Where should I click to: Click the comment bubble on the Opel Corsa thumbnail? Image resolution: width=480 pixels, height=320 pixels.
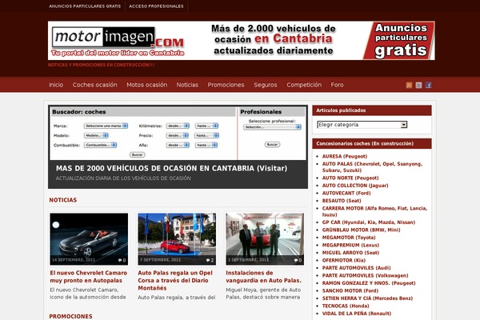coord(210,260)
